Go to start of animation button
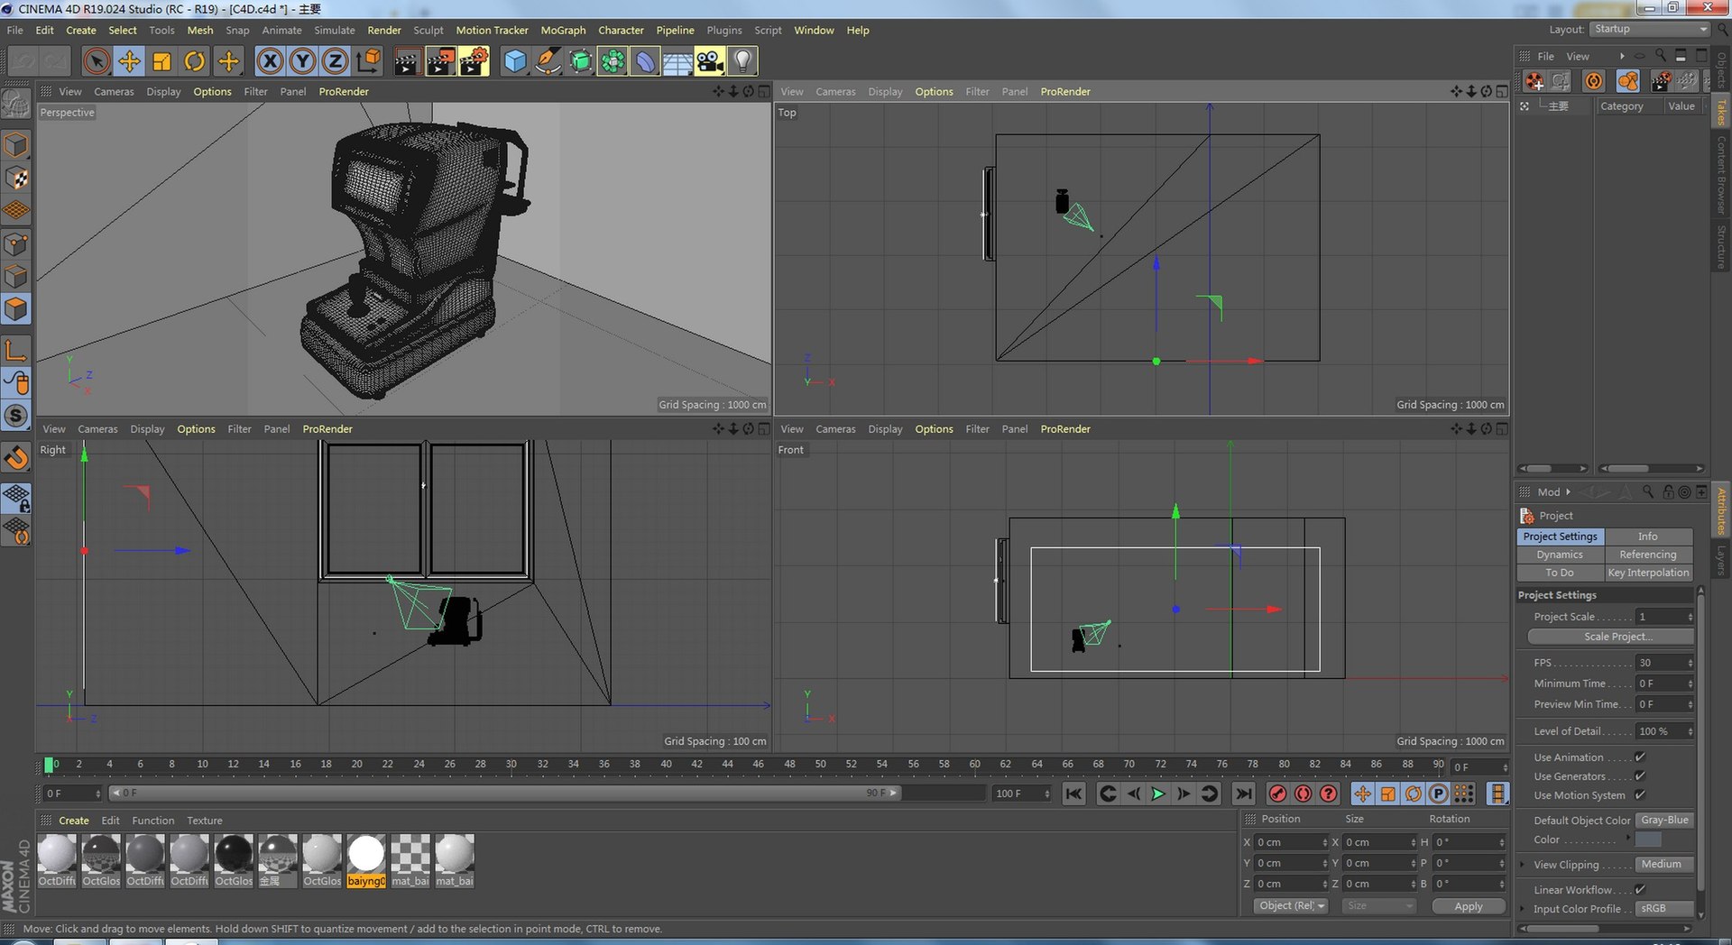This screenshot has height=945, width=1732. coord(1073,794)
